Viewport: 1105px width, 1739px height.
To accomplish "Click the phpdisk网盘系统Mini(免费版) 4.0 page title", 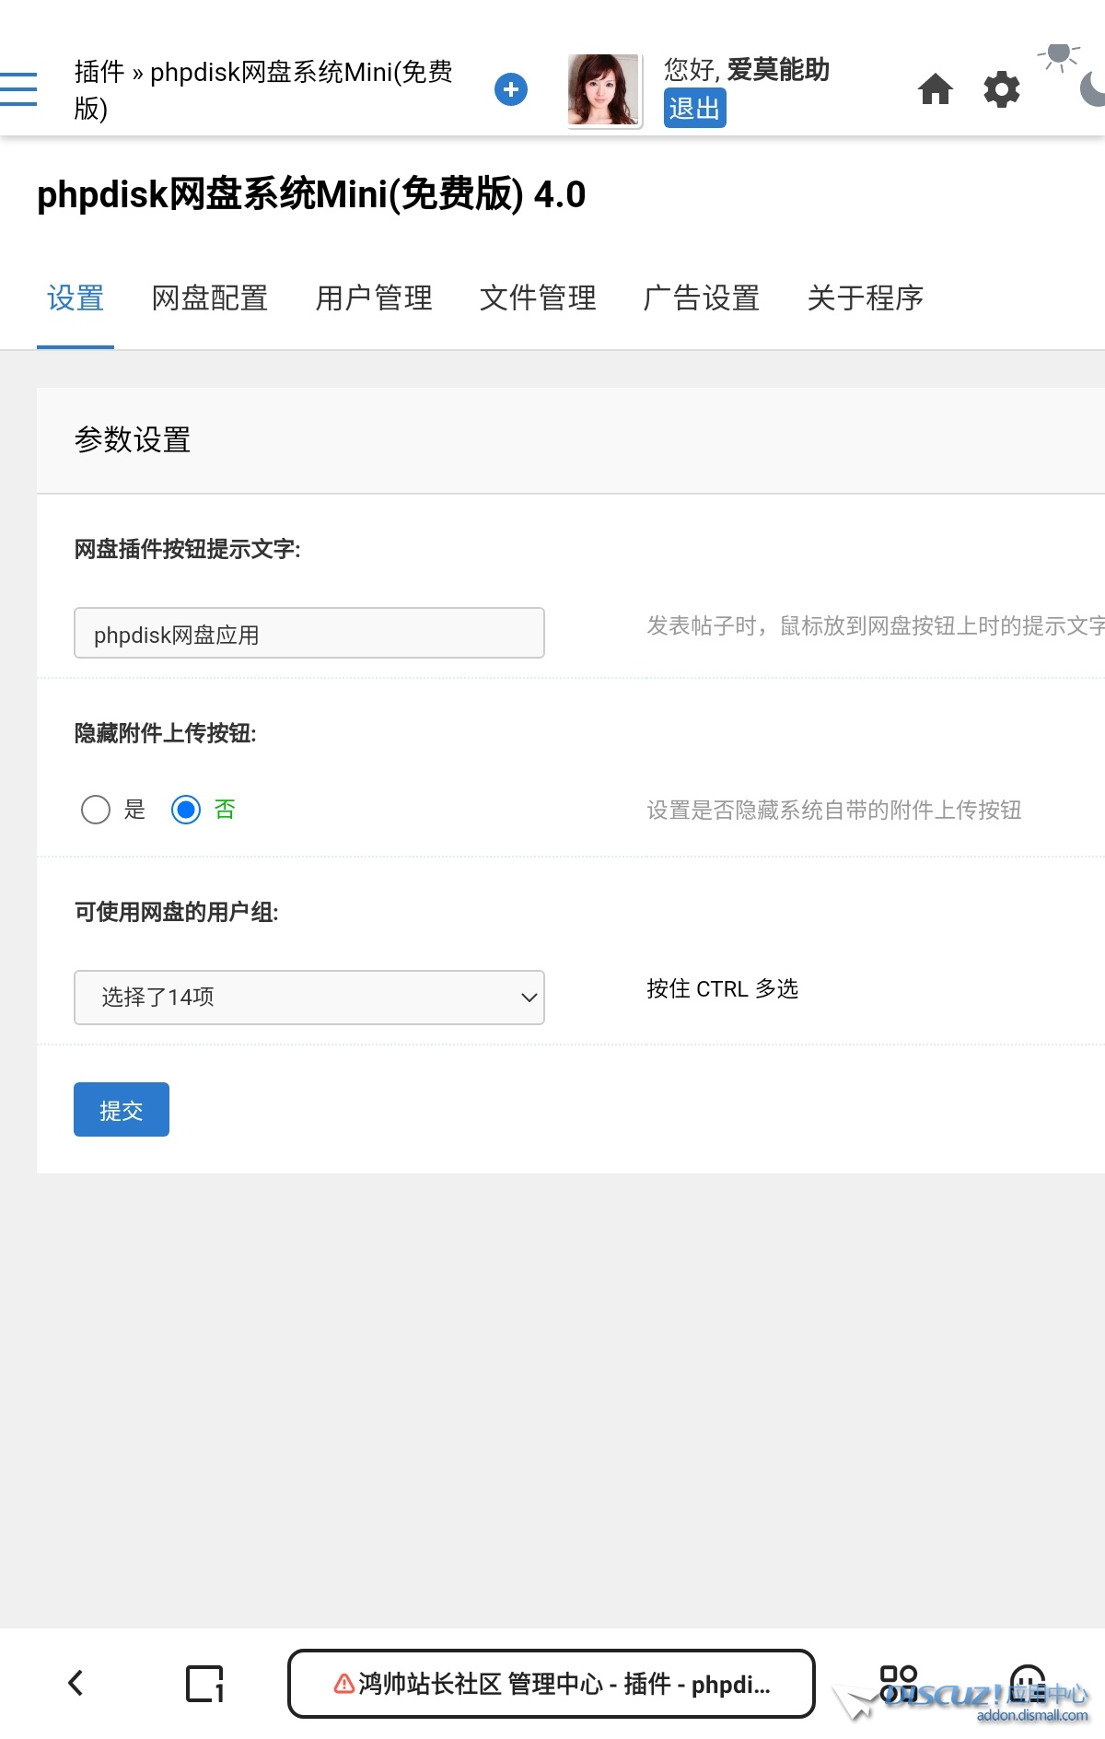I will click(311, 194).
